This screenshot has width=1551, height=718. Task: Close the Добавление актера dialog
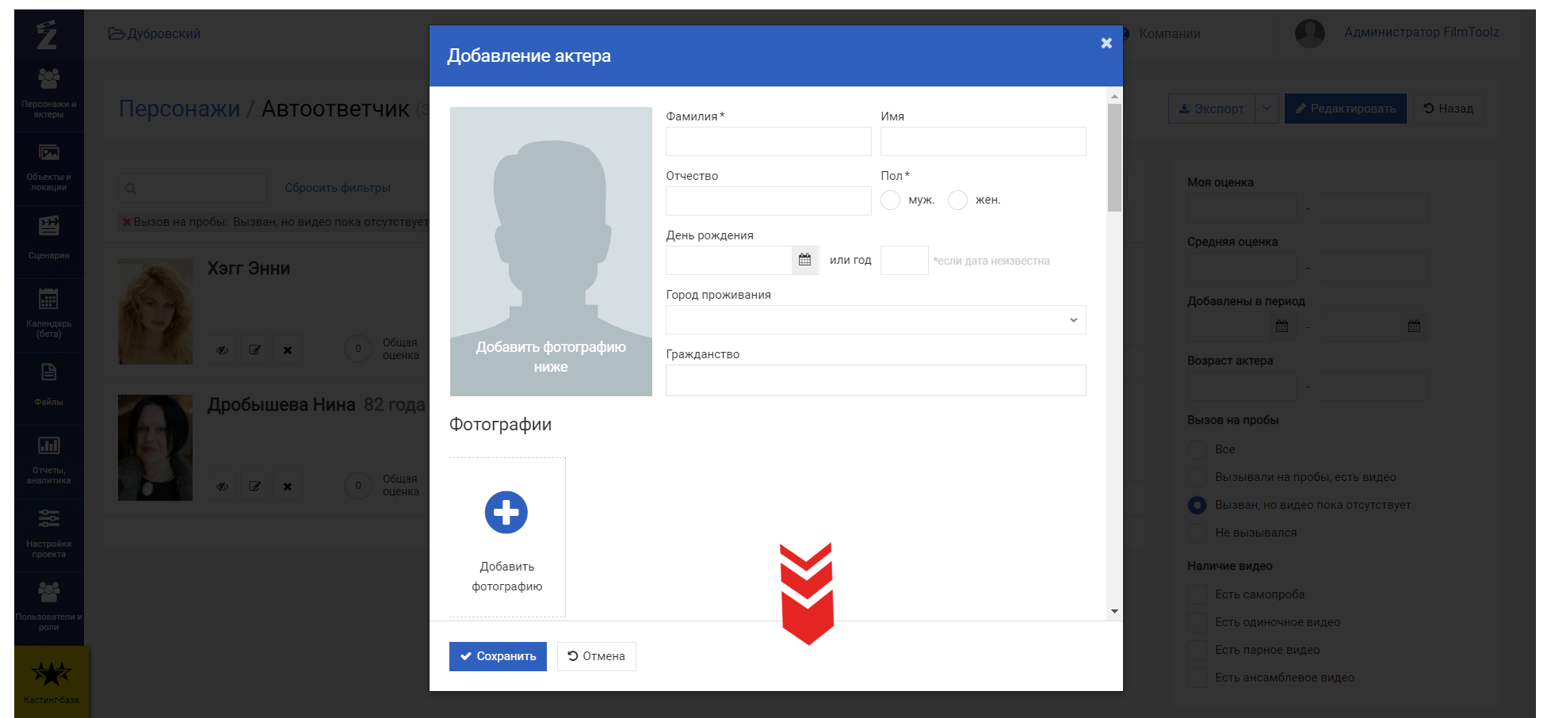(x=1106, y=43)
